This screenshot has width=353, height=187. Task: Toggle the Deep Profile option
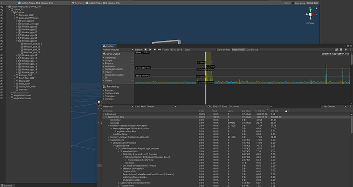(238, 50)
